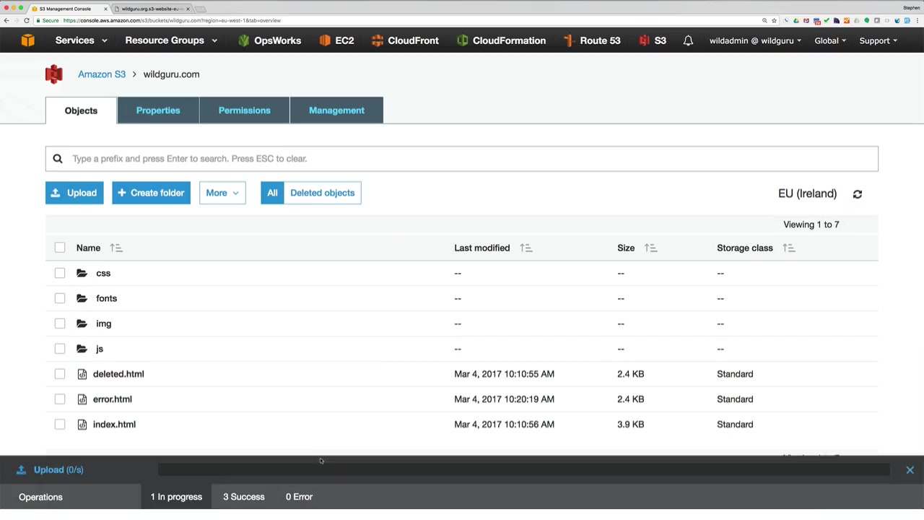Close the upload progress panel
The height and width of the screenshot is (520, 924).
coord(910,470)
